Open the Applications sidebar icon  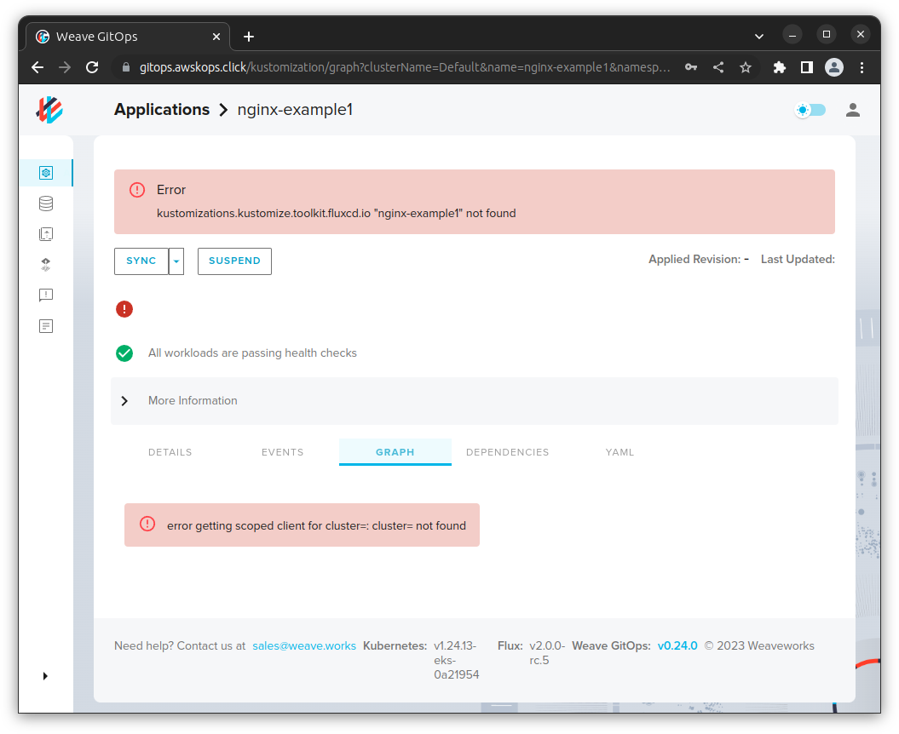coord(46,173)
